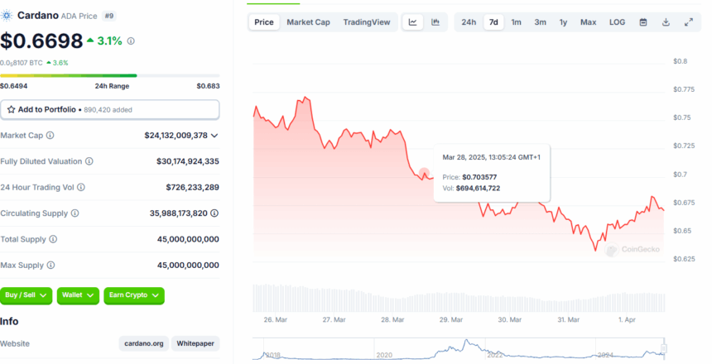Switch to line chart view icon
Screen dimensions: 712x364
(413, 22)
